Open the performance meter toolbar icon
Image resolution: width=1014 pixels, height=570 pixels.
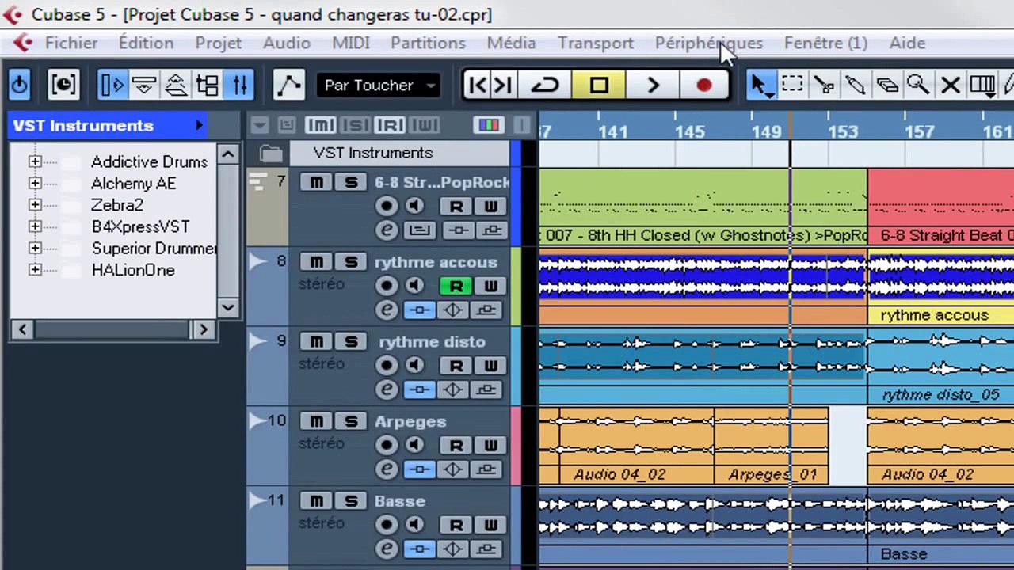click(x=63, y=84)
